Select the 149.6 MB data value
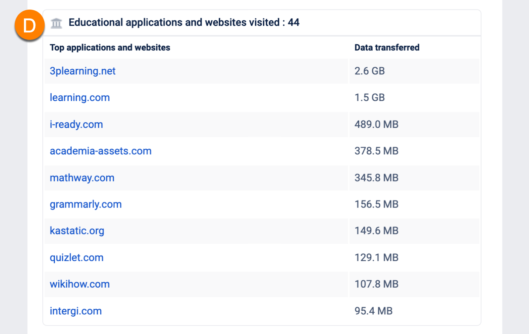This screenshot has width=529, height=334. click(x=377, y=231)
